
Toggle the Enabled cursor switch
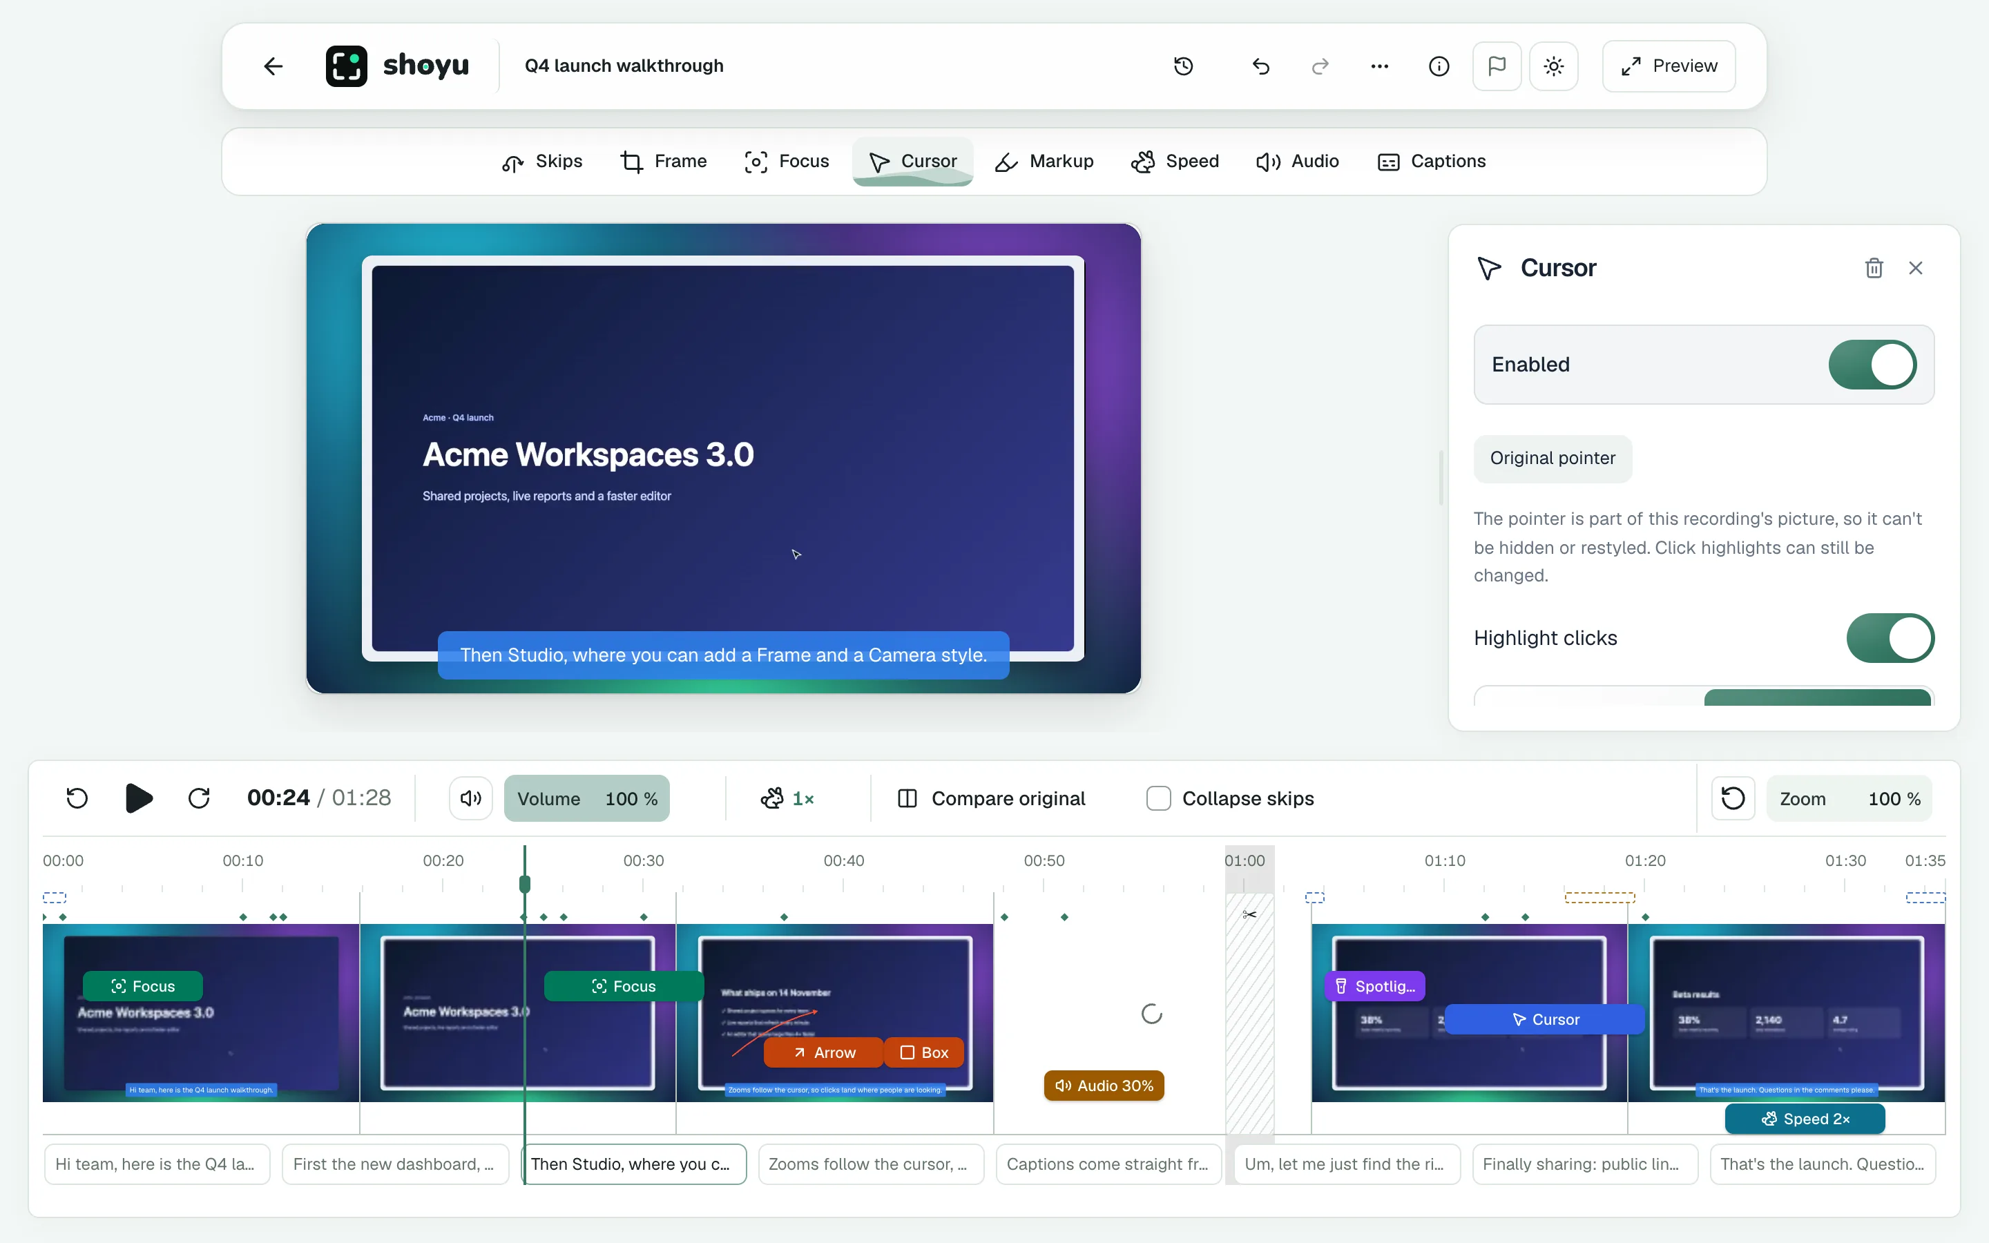point(1872,364)
